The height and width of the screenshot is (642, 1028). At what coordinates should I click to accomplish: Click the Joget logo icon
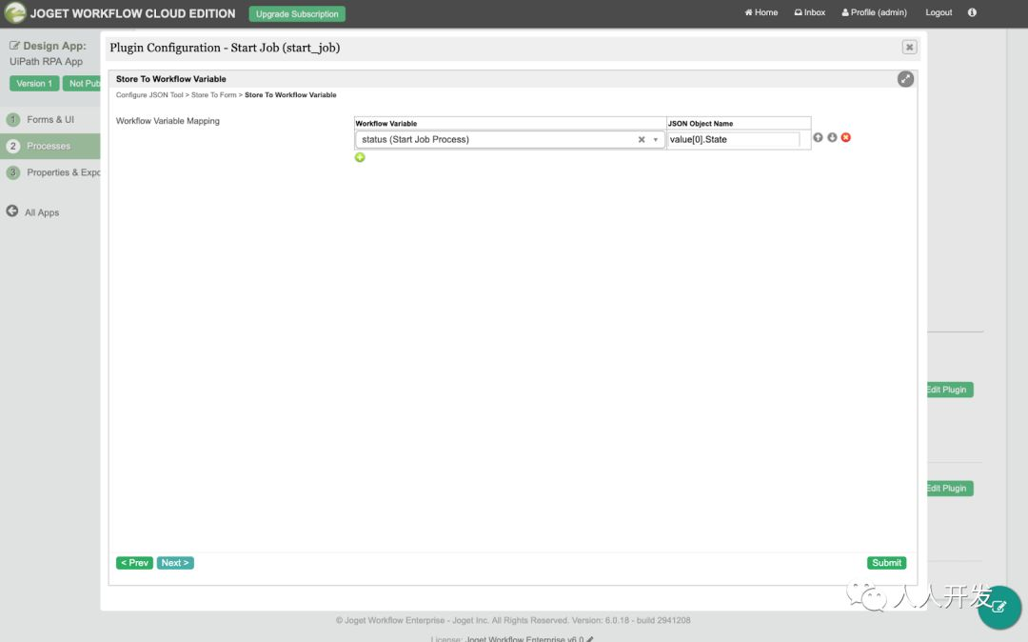[x=14, y=13]
